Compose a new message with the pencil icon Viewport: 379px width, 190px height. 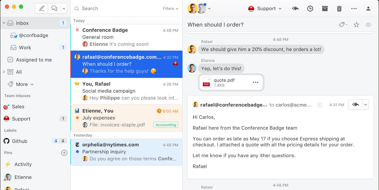click(41, 8)
